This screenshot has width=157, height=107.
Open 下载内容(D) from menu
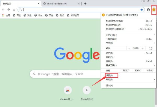point(128,39)
